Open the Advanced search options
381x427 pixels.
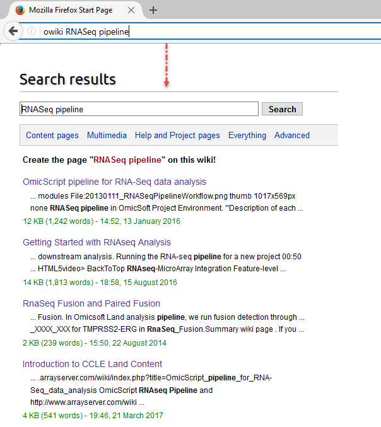291,135
